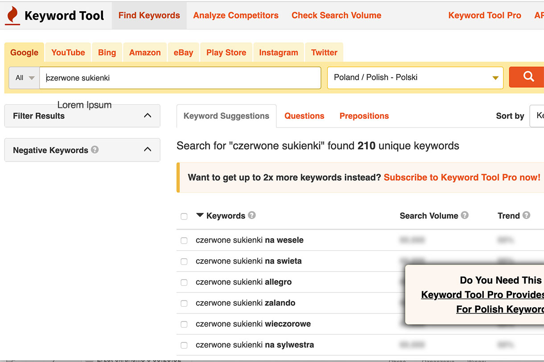This screenshot has height=362, width=544.
Task: Click the '210 unique keywords' result text
Action: (x=408, y=146)
